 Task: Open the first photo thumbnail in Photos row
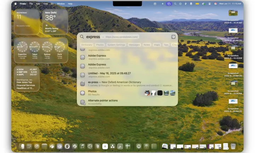point(147,93)
